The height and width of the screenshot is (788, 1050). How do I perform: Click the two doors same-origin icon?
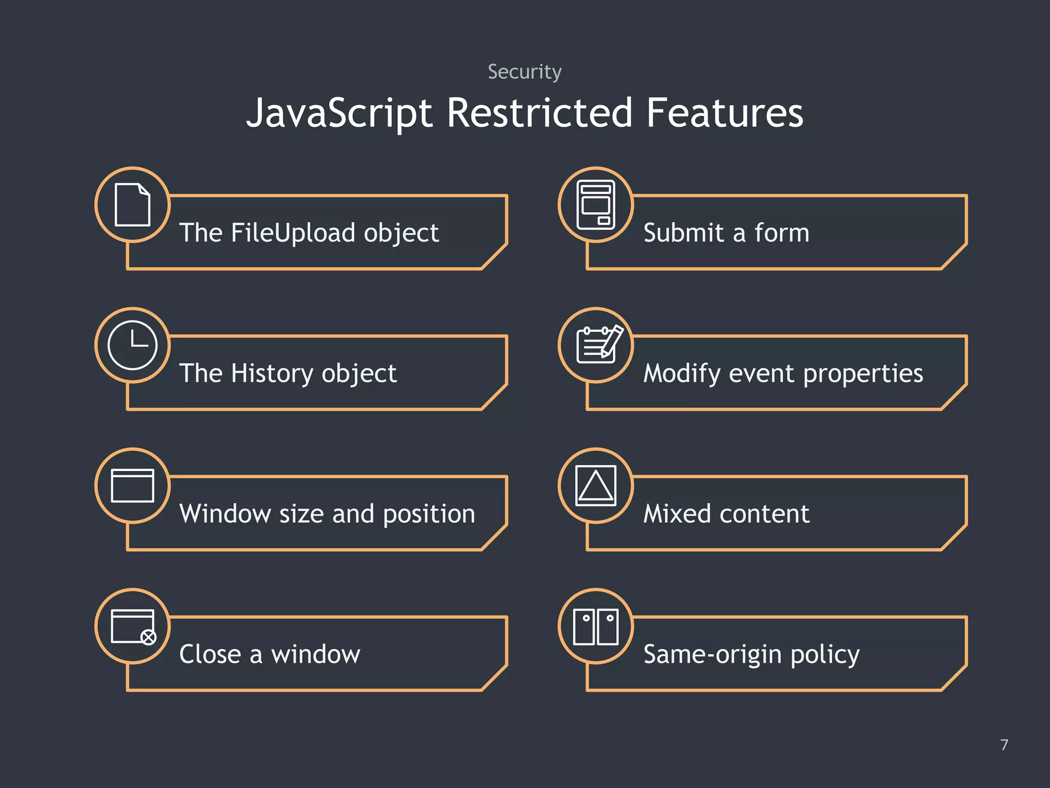(596, 626)
